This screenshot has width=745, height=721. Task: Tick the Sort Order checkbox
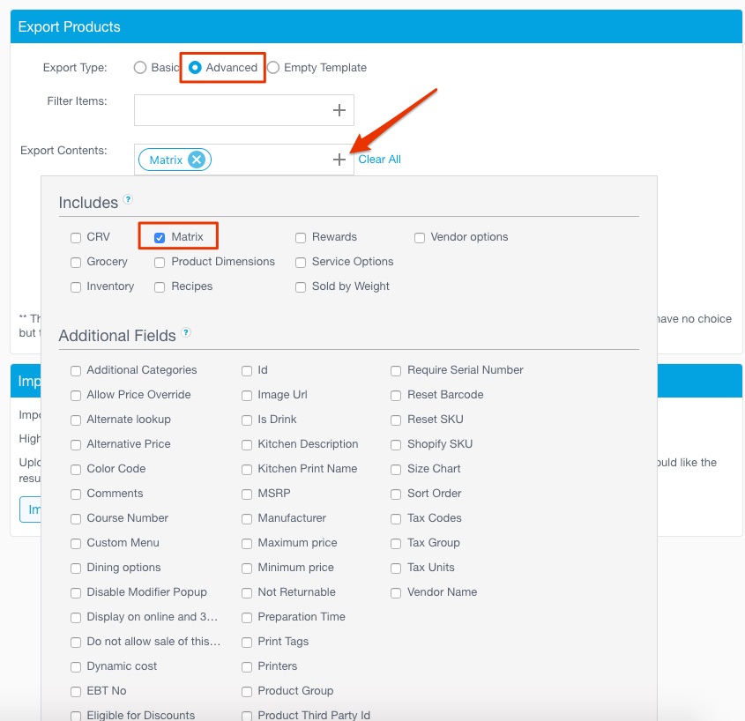[x=396, y=494]
